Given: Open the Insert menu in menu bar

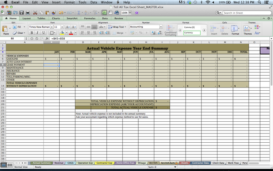Looking at the screenshot, I should (x=56, y=2).
